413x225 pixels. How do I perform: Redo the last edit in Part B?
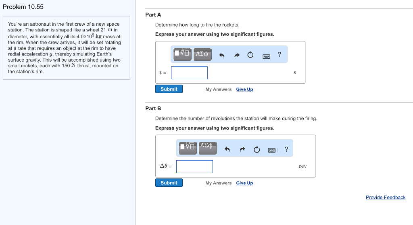click(x=242, y=149)
